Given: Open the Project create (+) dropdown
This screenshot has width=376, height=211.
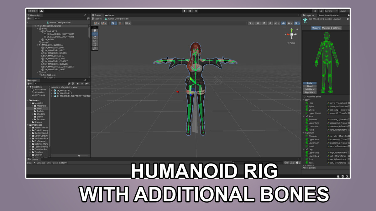Looking at the screenshot, I should [30, 83].
